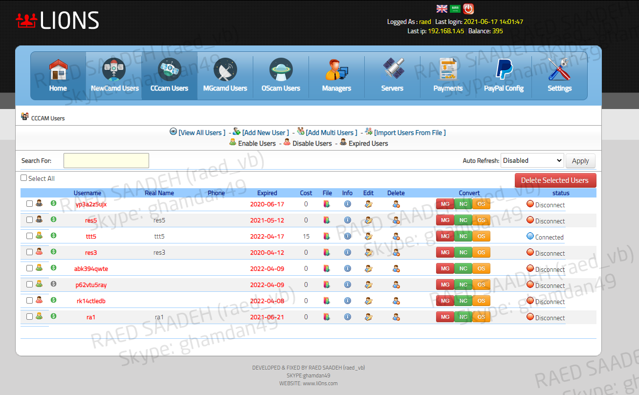This screenshot has height=395, width=639.
Task: Click the Add New User link
Action: (265, 132)
